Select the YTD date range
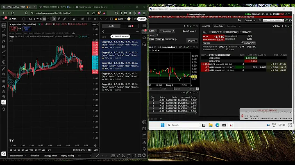 pos(31,150)
